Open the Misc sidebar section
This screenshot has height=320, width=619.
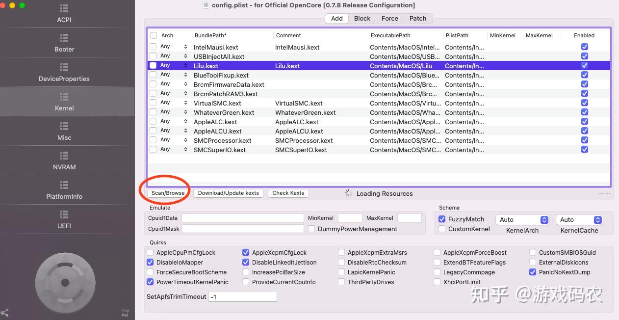pos(64,132)
